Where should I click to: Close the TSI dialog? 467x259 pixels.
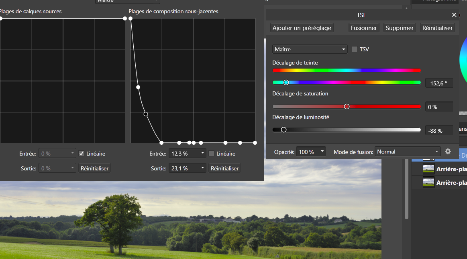[x=454, y=15]
